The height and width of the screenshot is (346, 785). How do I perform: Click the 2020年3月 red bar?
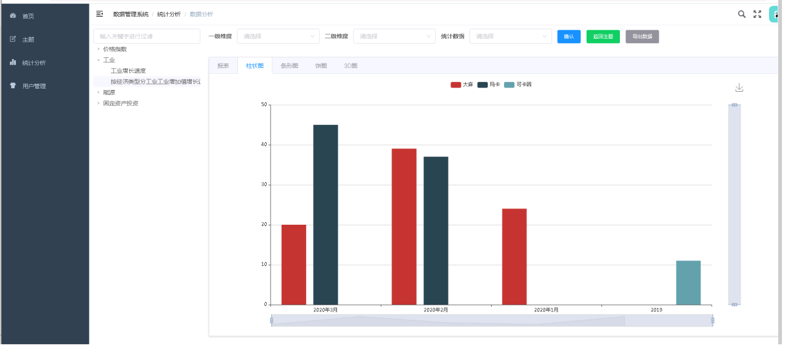294,265
